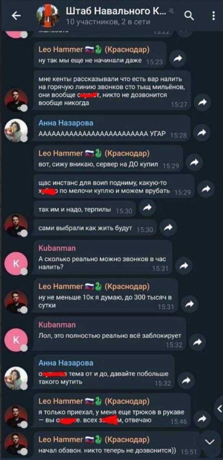Forward the 'до 300 тысяч в сутки' message
Image resolution: width=223 pixels, height=460 pixels.
(189, 304)
